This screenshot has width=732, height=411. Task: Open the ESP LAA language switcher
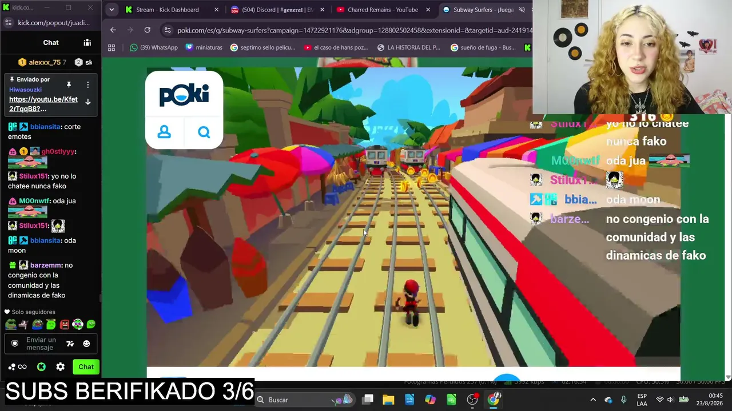pos(642,400)
